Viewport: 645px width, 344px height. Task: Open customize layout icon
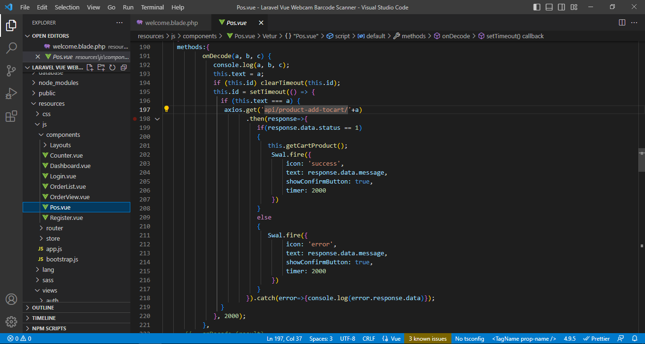click(574, 7)
